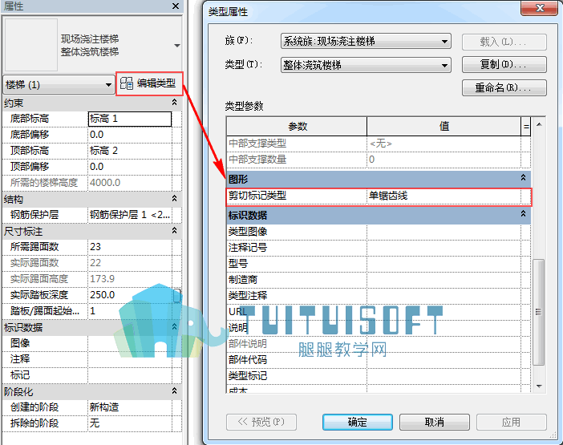Click the 踏板/踢面起始 value 1
Image resolution: width=563 pixels, height=445 pixels.
(x=130, y=311)
